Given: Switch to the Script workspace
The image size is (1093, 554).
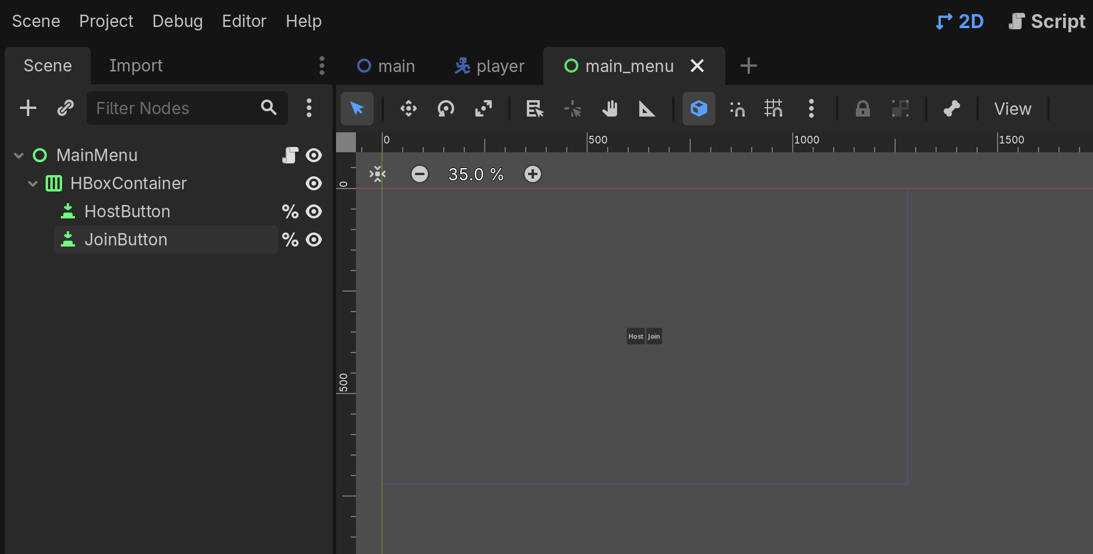Looking at the screenshot, I should 1047,21.
